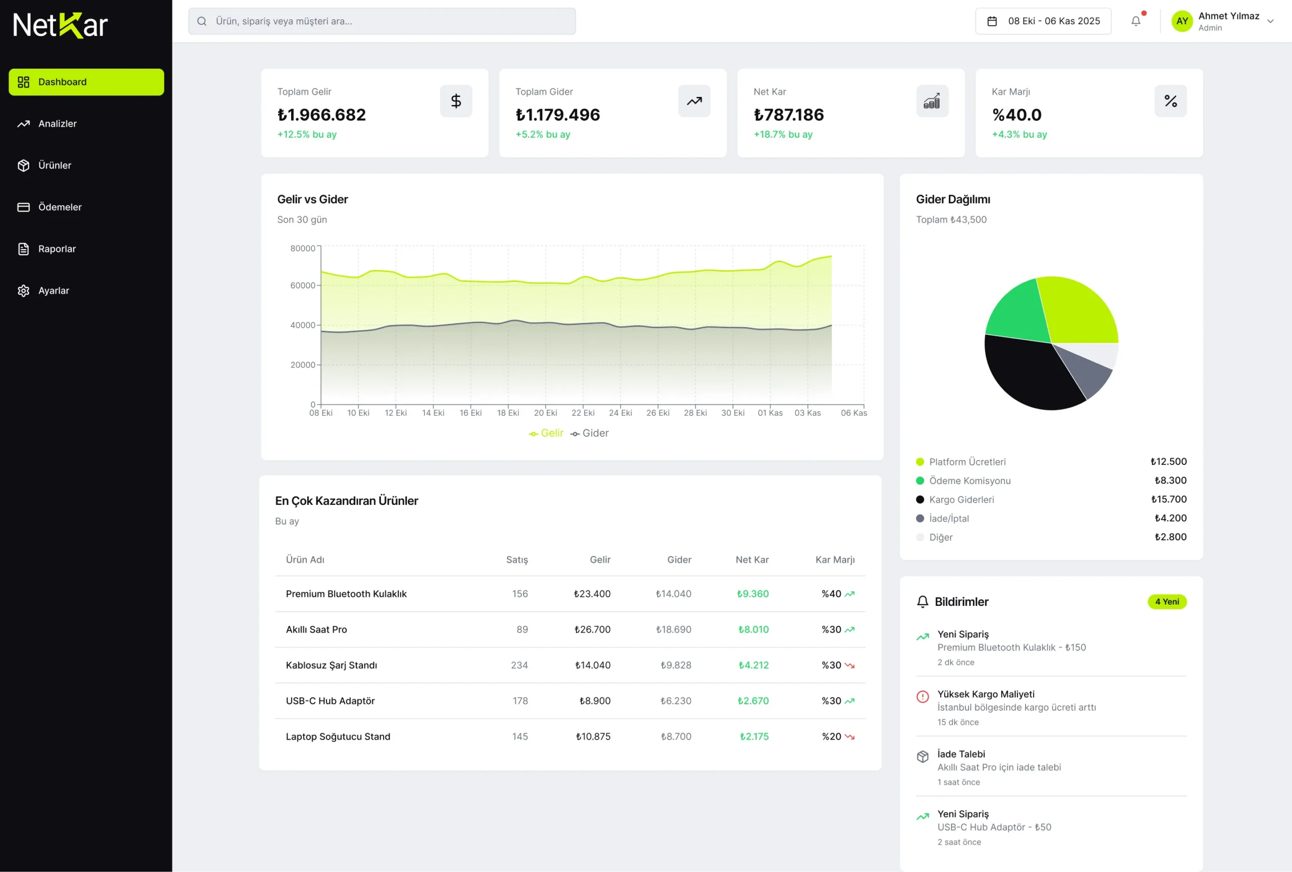Screen dimensions: 1292x872
Task: Click the notification bell icon in header
Action: click(1135, 21)
